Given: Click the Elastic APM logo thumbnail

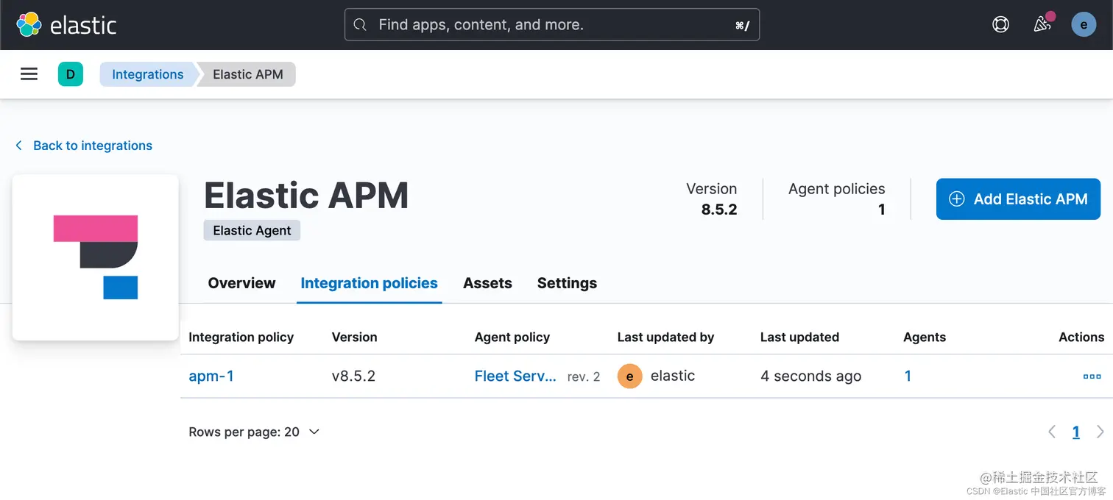Looking at the screenshot, I should (96, 257).
